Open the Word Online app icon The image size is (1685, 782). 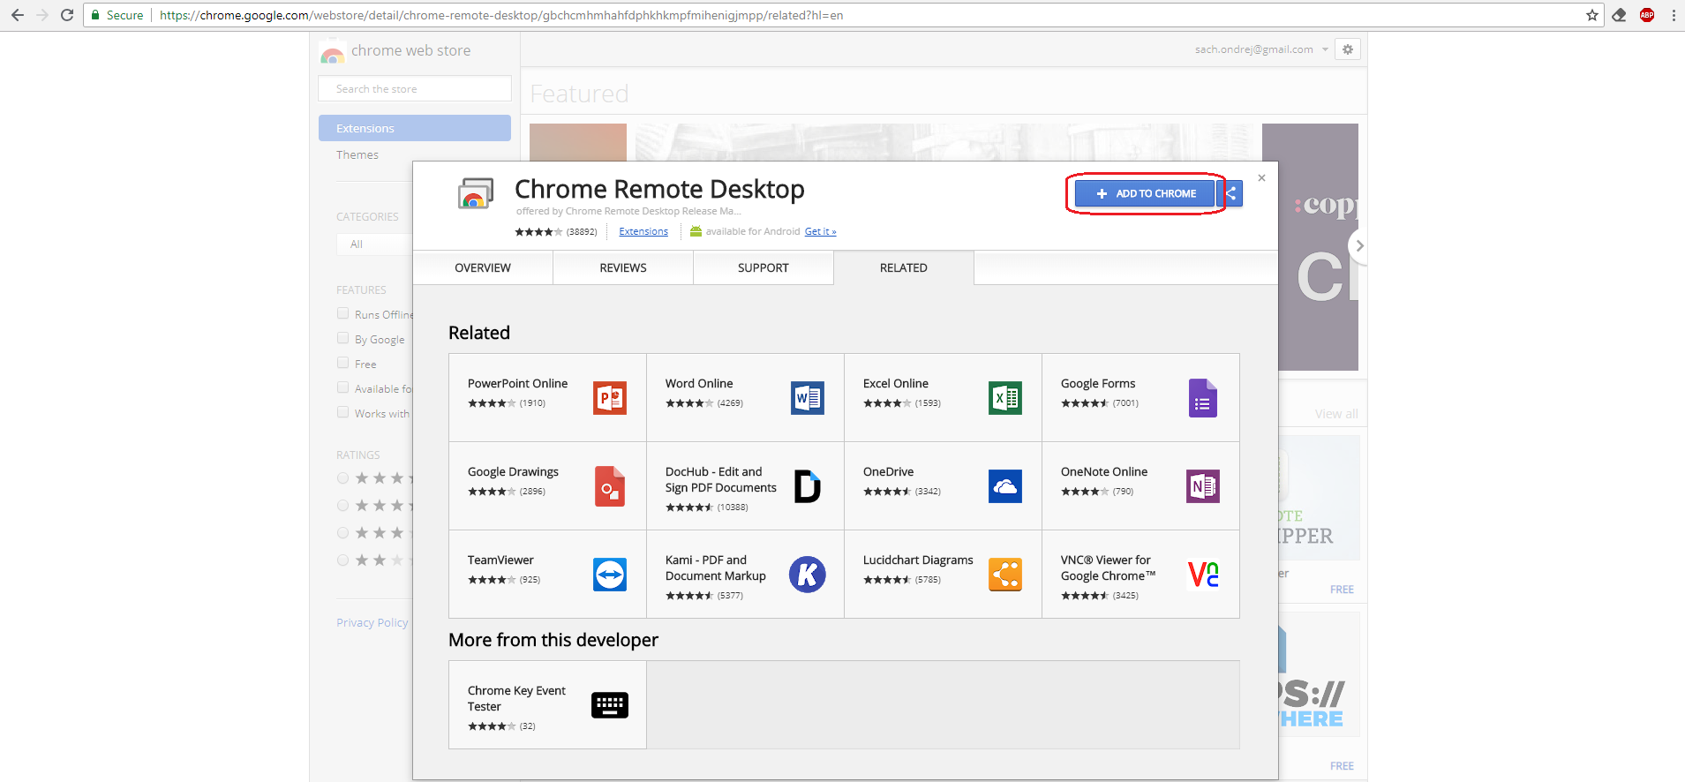click(x=807, y=398)
